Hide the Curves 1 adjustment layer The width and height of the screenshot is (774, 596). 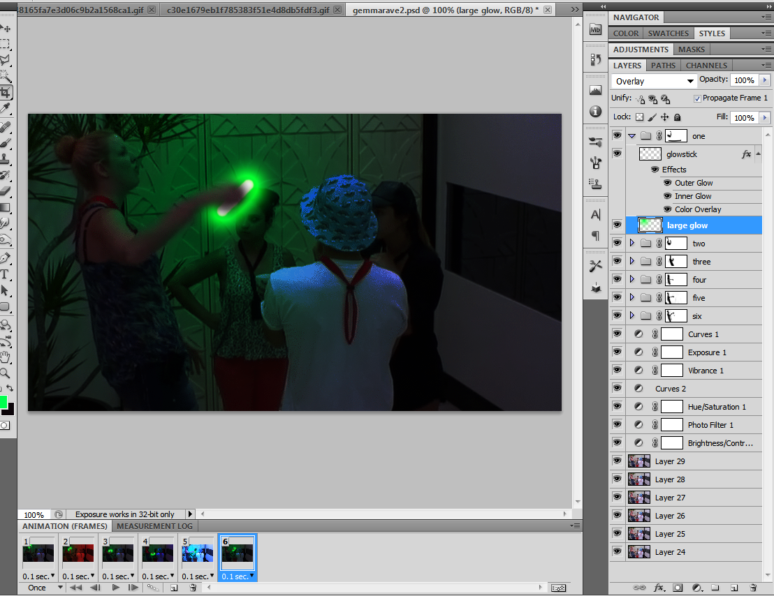[x=617, y=334]
